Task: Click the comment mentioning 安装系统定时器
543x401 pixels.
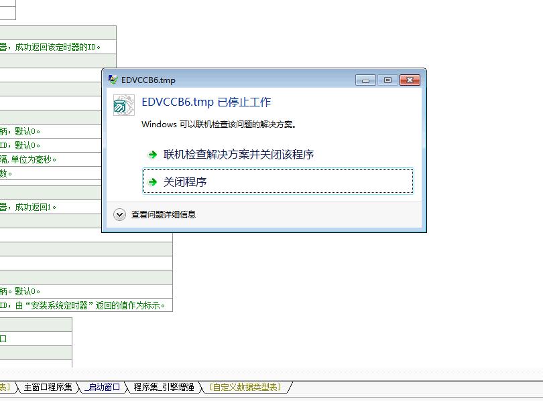Action: point(82,305)
